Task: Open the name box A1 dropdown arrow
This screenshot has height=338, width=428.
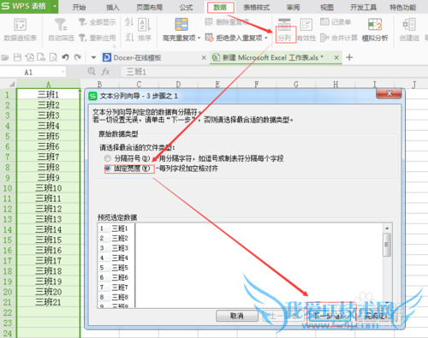Action: [x=62, y=72]
